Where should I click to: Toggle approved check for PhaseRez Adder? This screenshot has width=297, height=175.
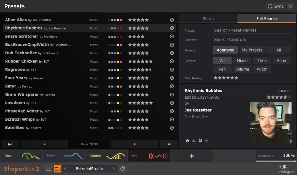(172, 111)
